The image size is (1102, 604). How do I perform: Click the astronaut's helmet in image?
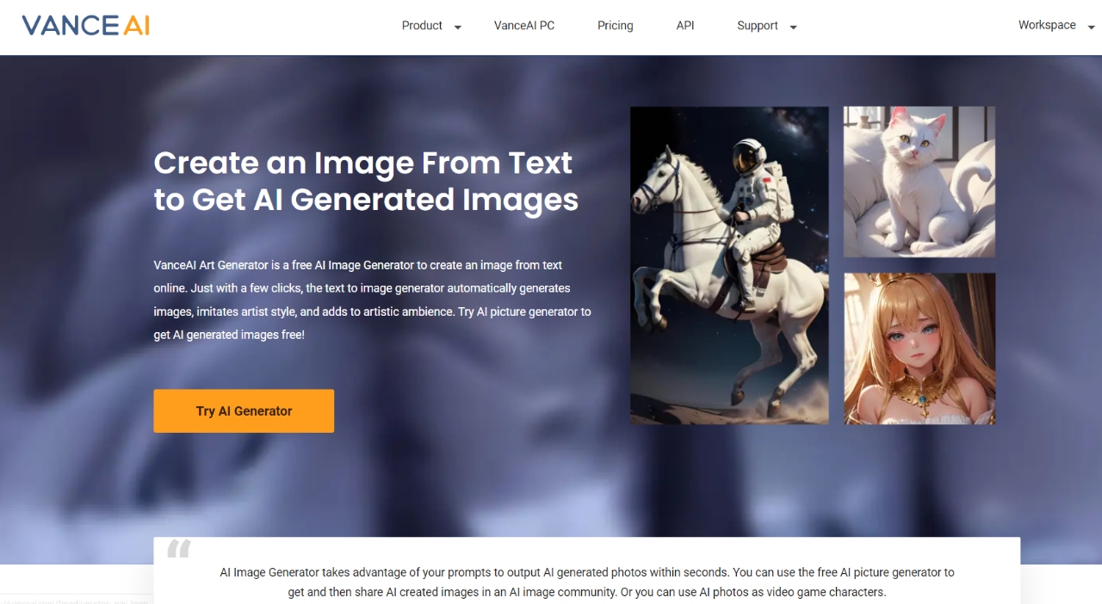tap(746, 157)
